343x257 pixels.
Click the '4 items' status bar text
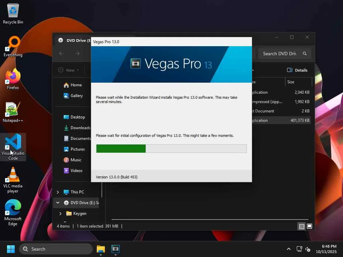pyautogui.click(x=63, y=226)
